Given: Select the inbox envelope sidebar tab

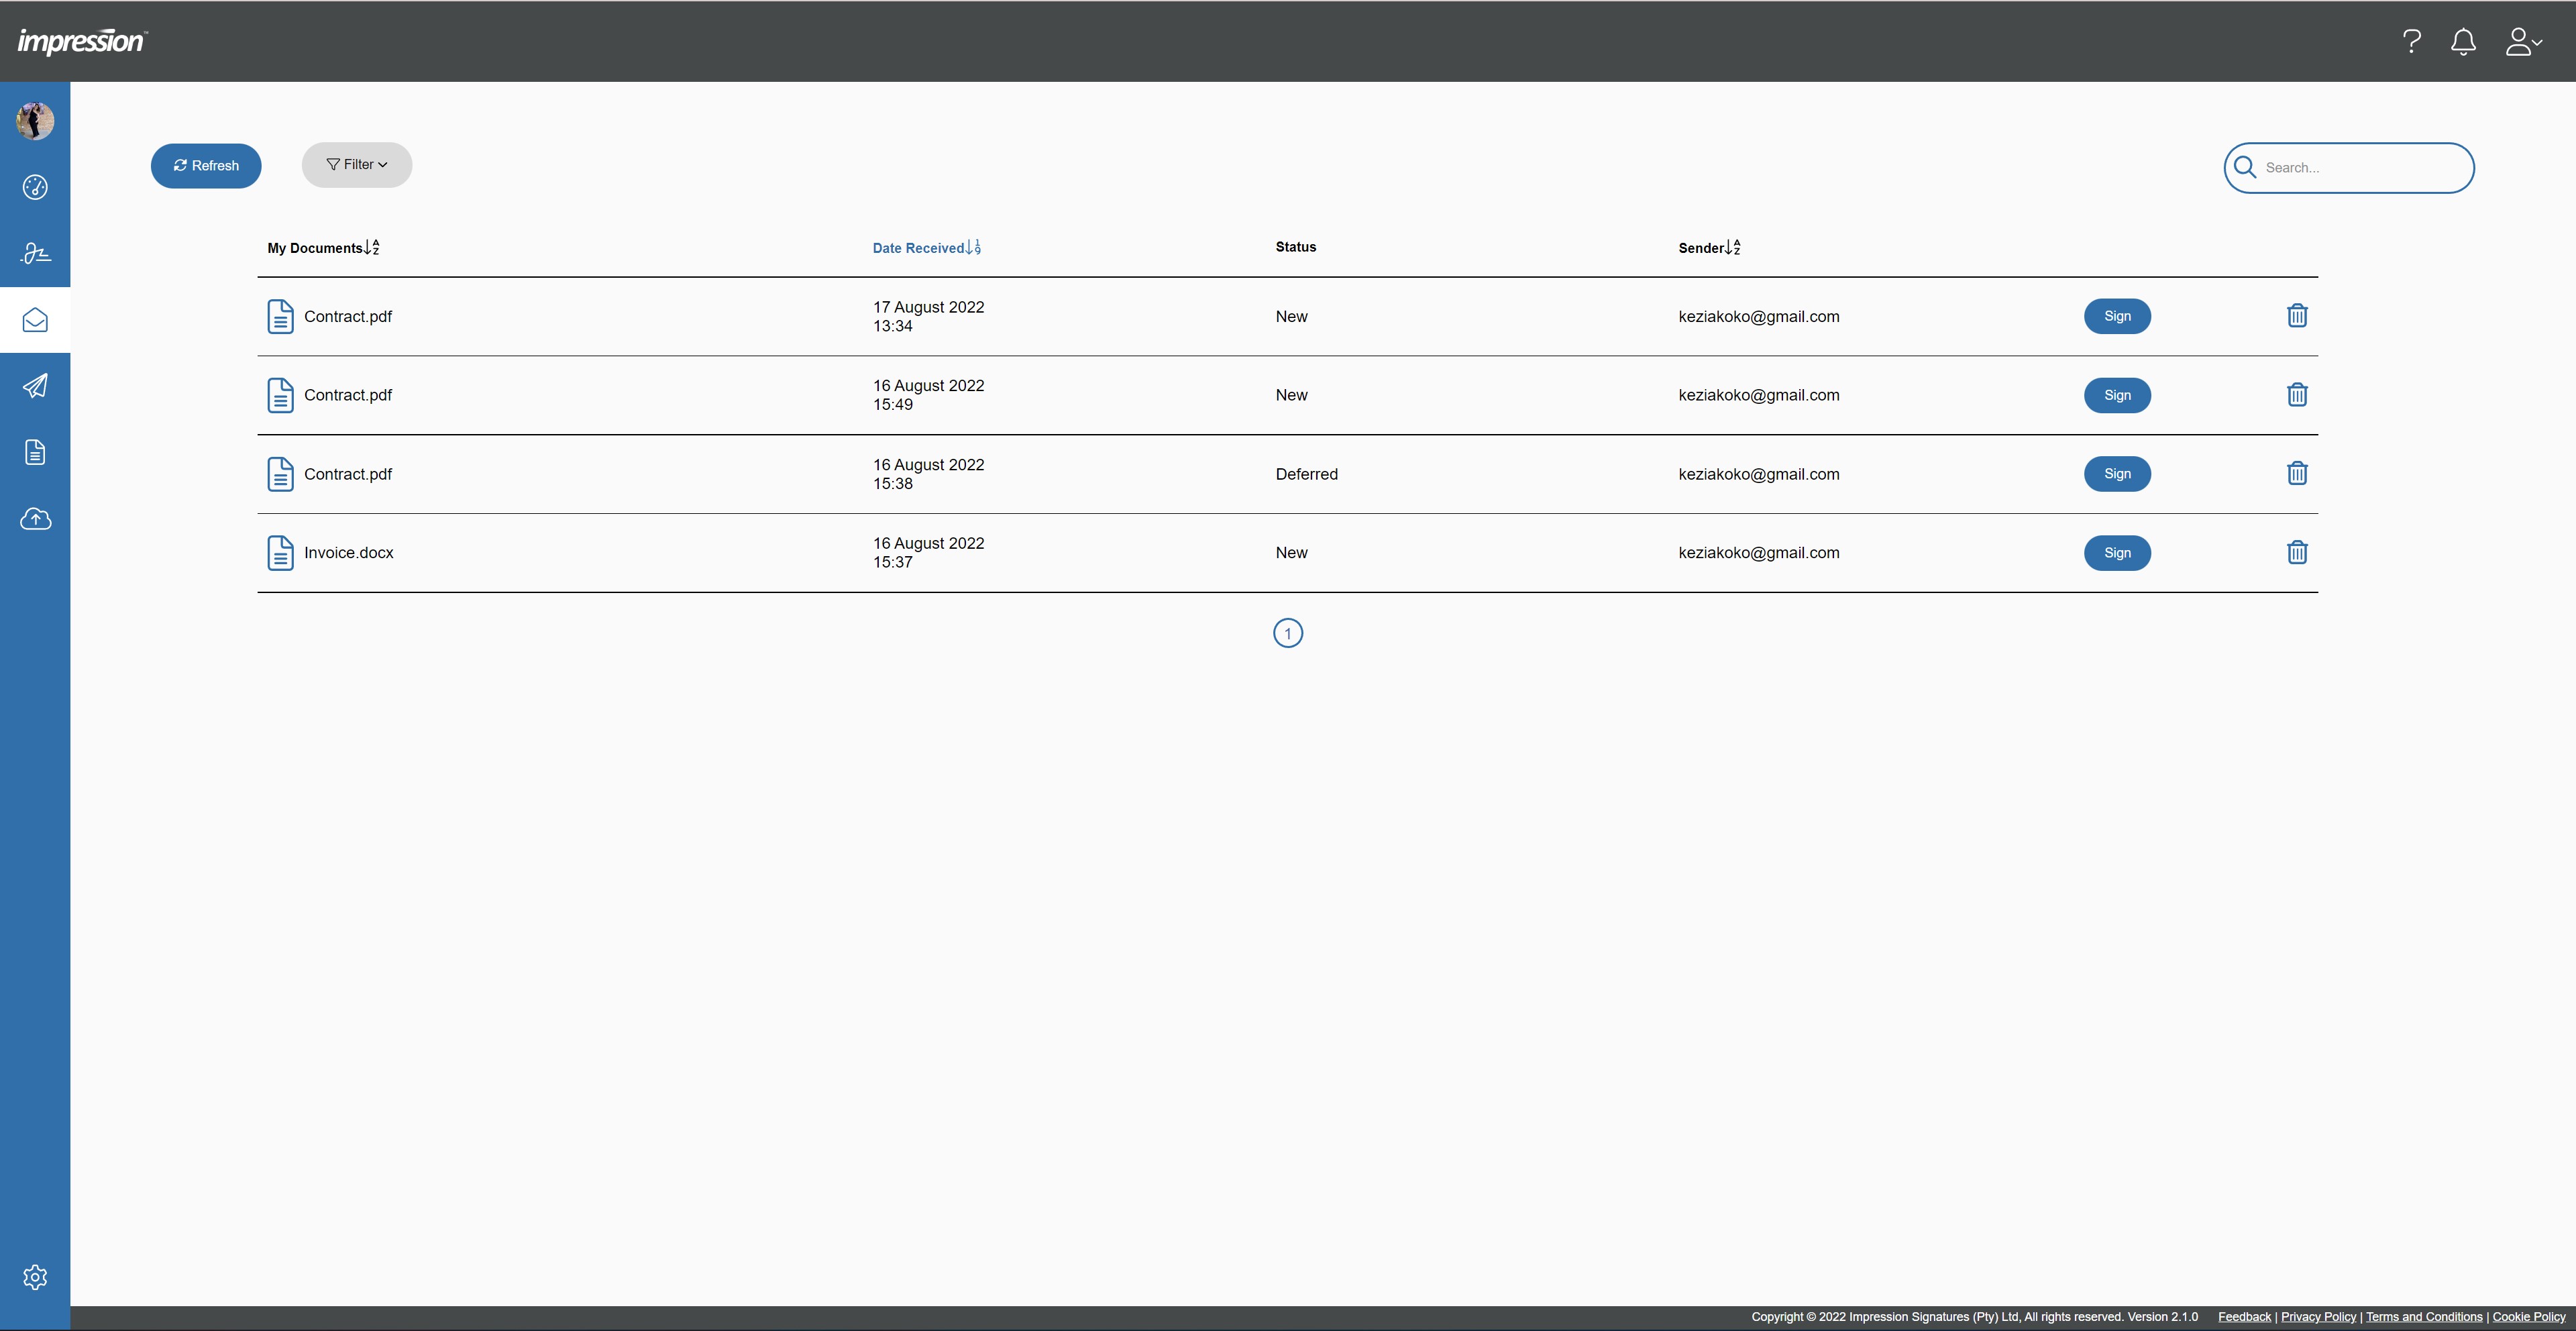Looking at the screenshot, I should (x=35, y=320).
